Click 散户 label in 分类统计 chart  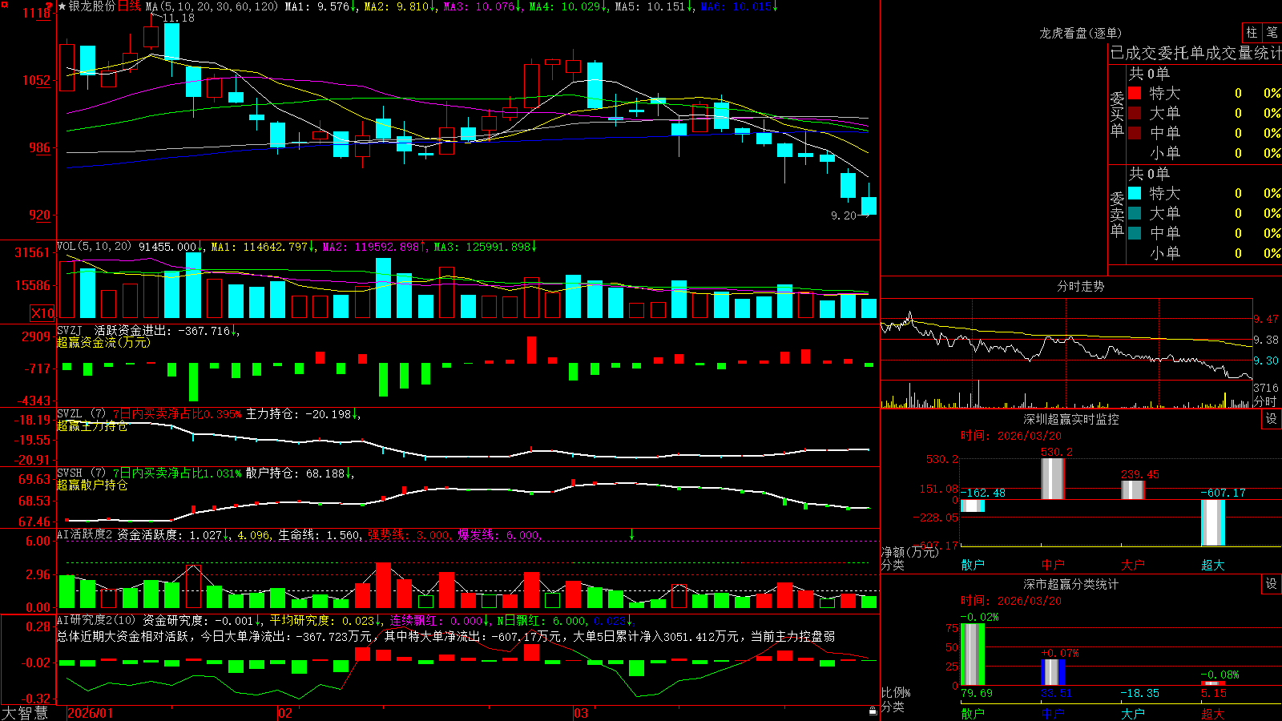(973, 713)
